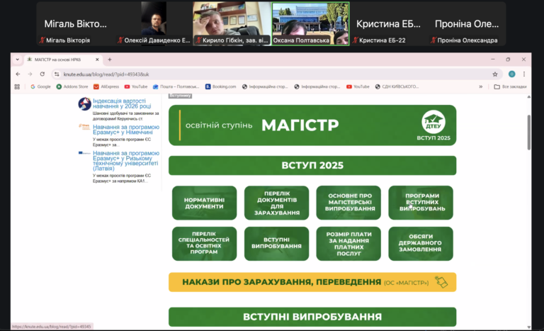Image resolution: width=544 pixels, height=331 pixels.
Task: Open the Booking.com bookmark
Action: pos(220,86)
